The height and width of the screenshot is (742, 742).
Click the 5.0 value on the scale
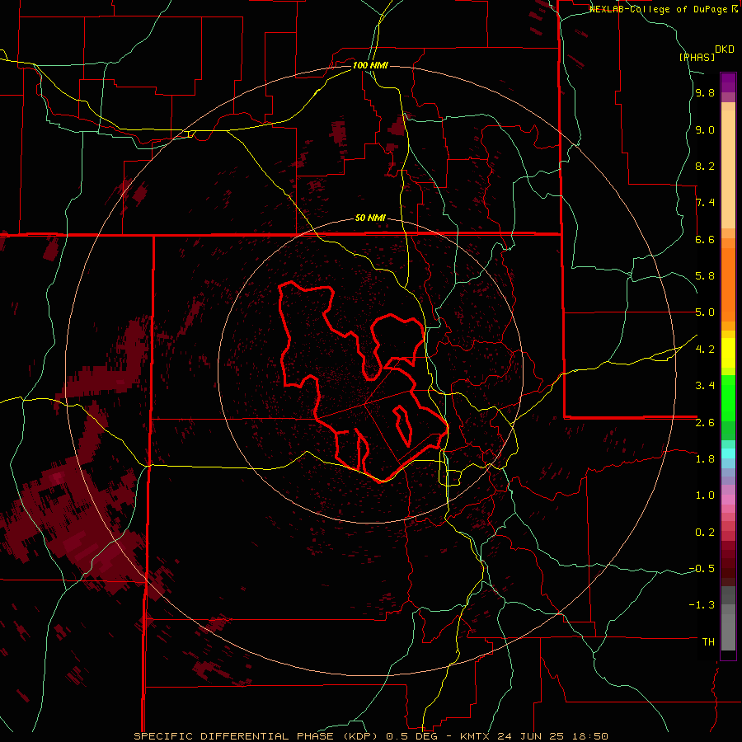(x=705, y=312)
